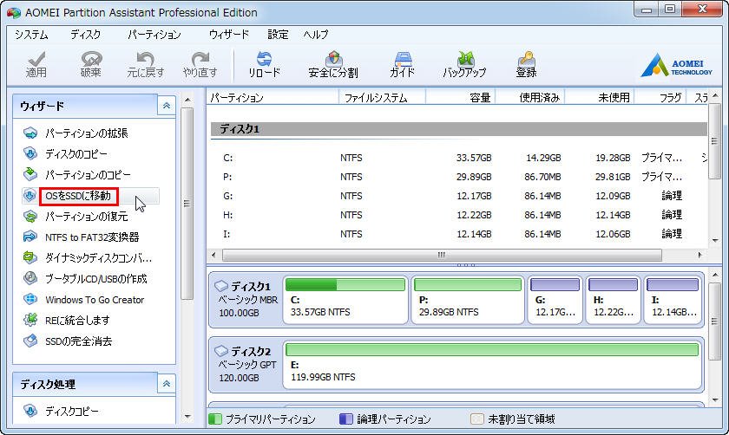
Task: Click the NTFS to FAT32変換器 icon
Action: tap(30, 237)
